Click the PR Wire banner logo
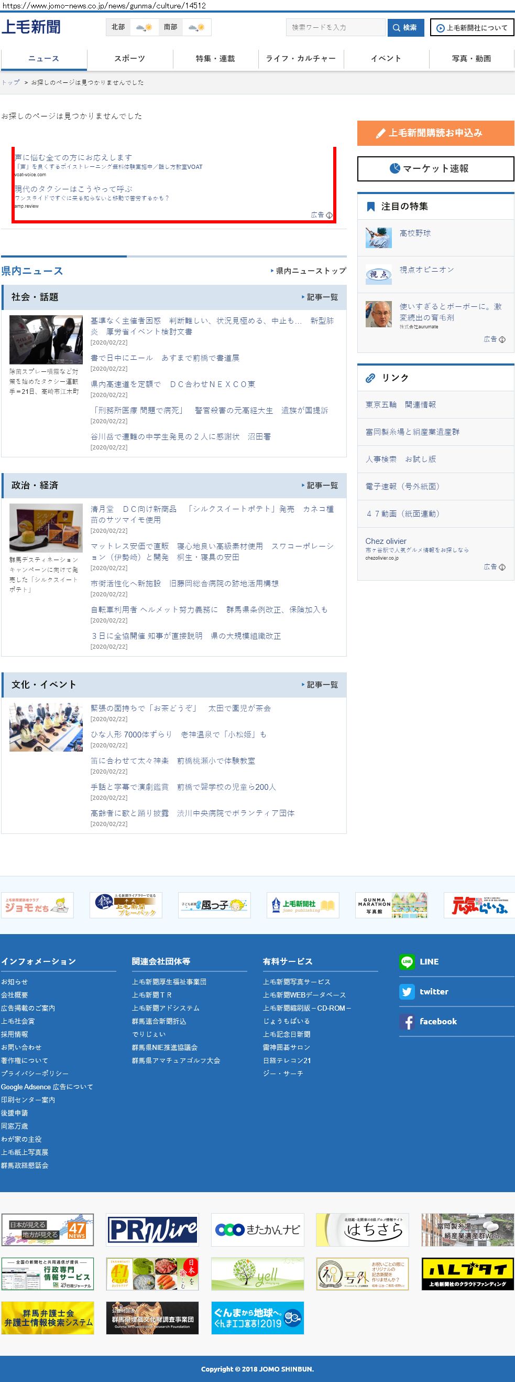 (152, 1229)
